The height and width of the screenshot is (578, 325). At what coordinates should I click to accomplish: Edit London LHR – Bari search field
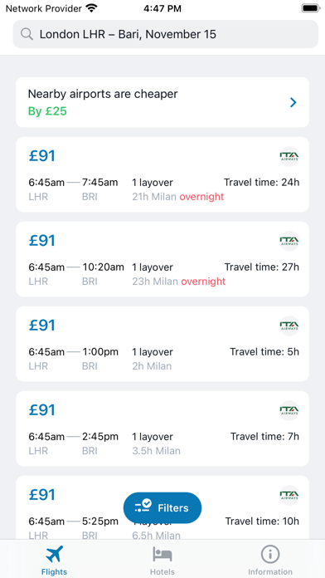pos(166,34)
